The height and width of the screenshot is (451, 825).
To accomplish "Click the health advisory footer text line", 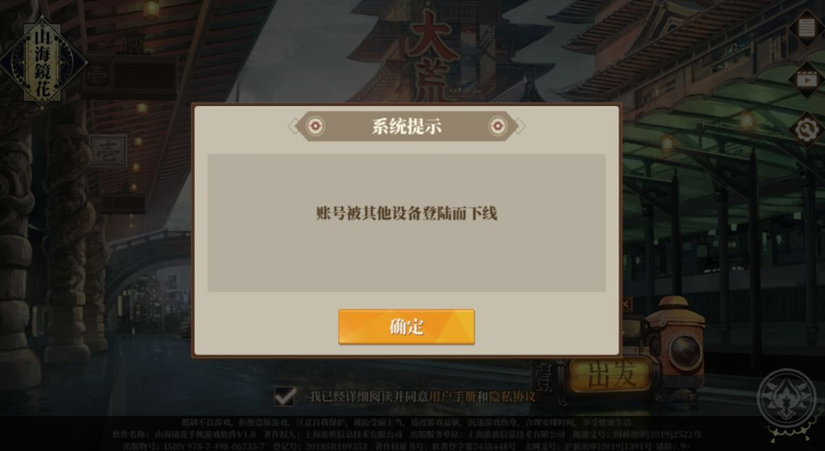I will coord(406,422).
